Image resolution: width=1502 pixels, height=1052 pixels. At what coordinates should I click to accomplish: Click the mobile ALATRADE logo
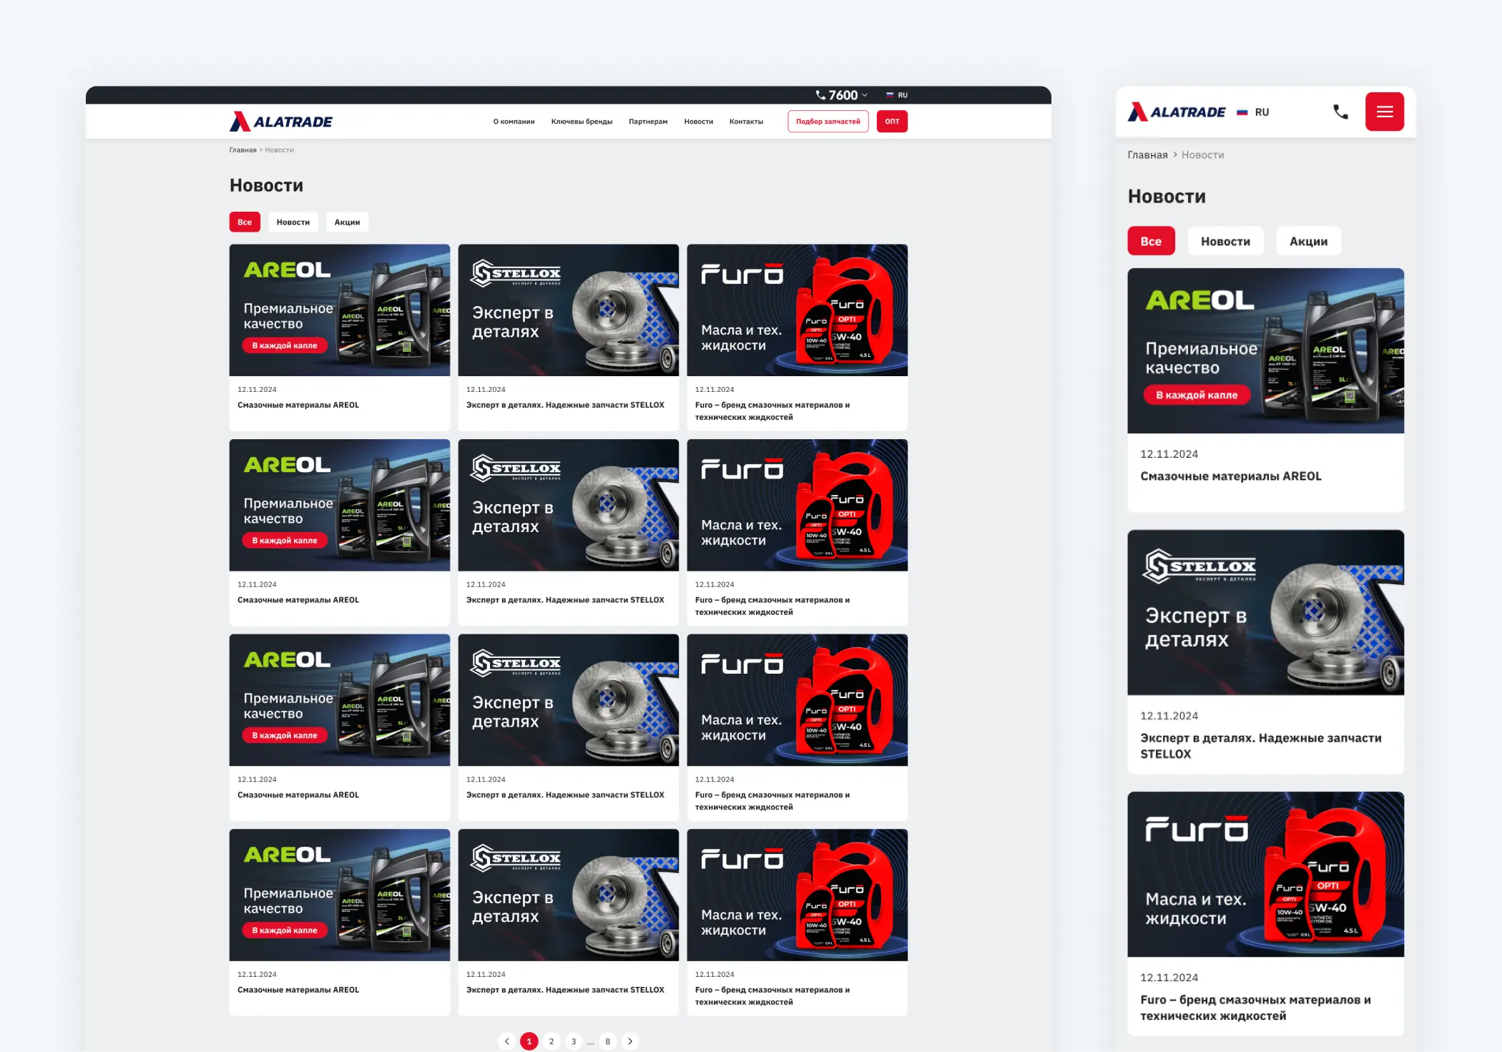(x=1177, y=112)
